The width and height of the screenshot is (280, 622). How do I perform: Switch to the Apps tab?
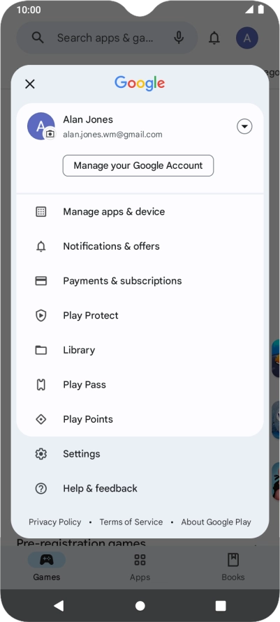[140, 567]
